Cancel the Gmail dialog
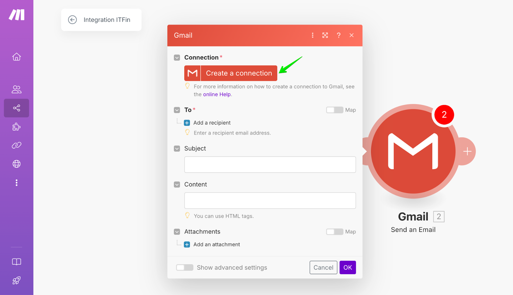 pos(323,267)
